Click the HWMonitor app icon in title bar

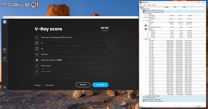[141, 2]
